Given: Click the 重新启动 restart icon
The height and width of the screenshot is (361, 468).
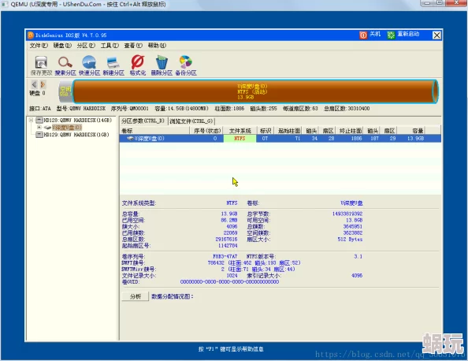Looking at the screenshot, I should coord(391,35).
